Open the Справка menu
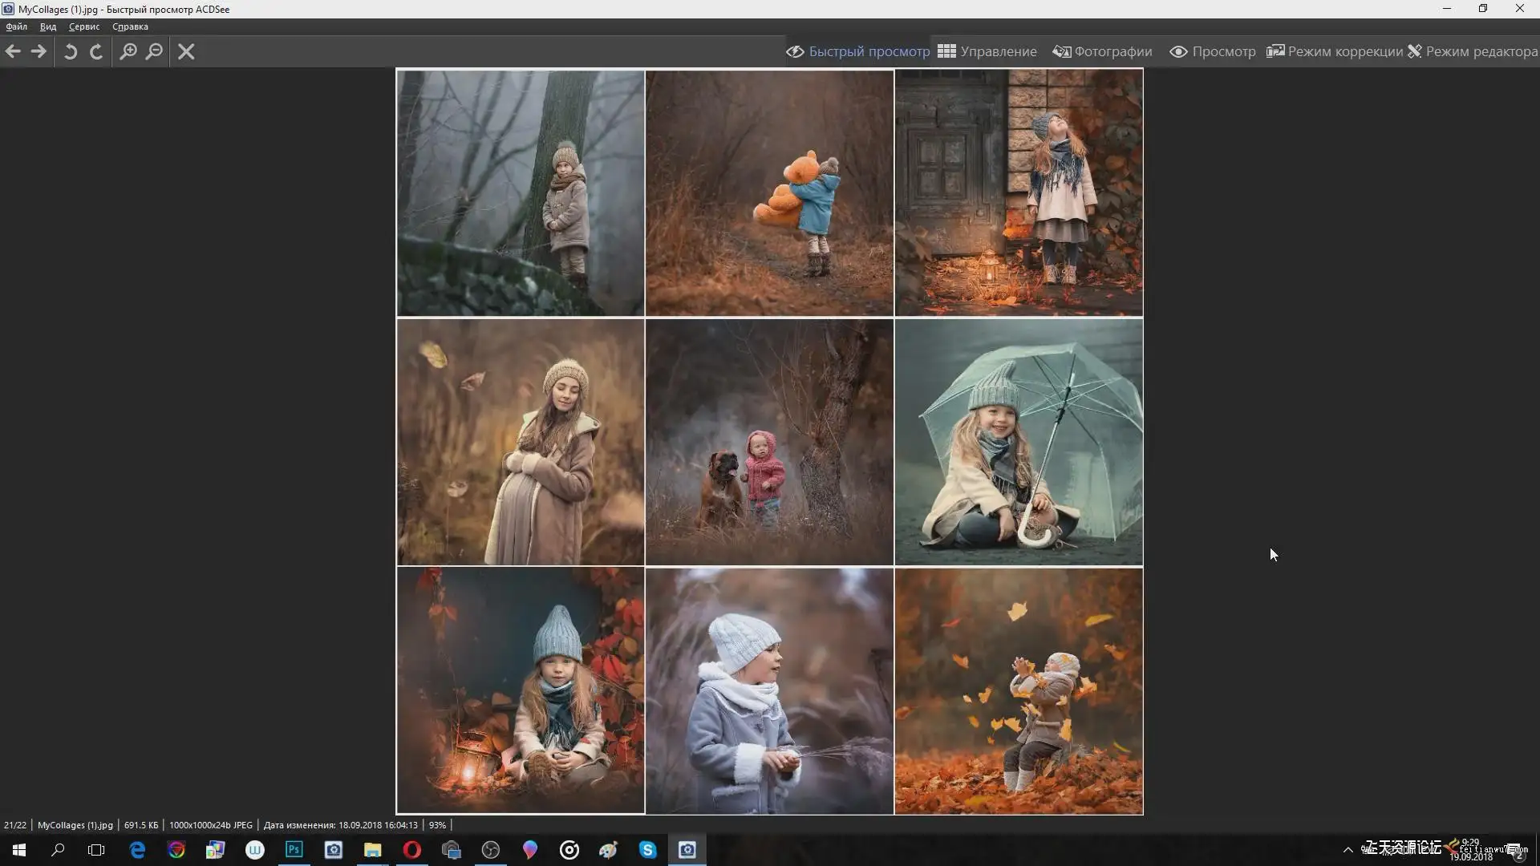Screen dimensions: 1540x866 130,26
